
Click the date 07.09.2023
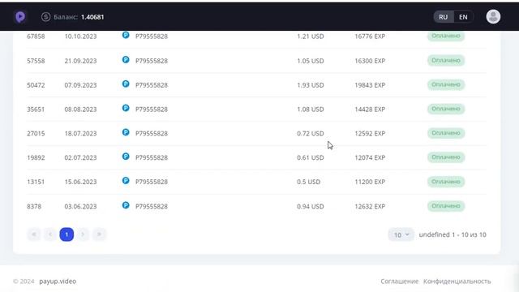[x=80, y=85]
